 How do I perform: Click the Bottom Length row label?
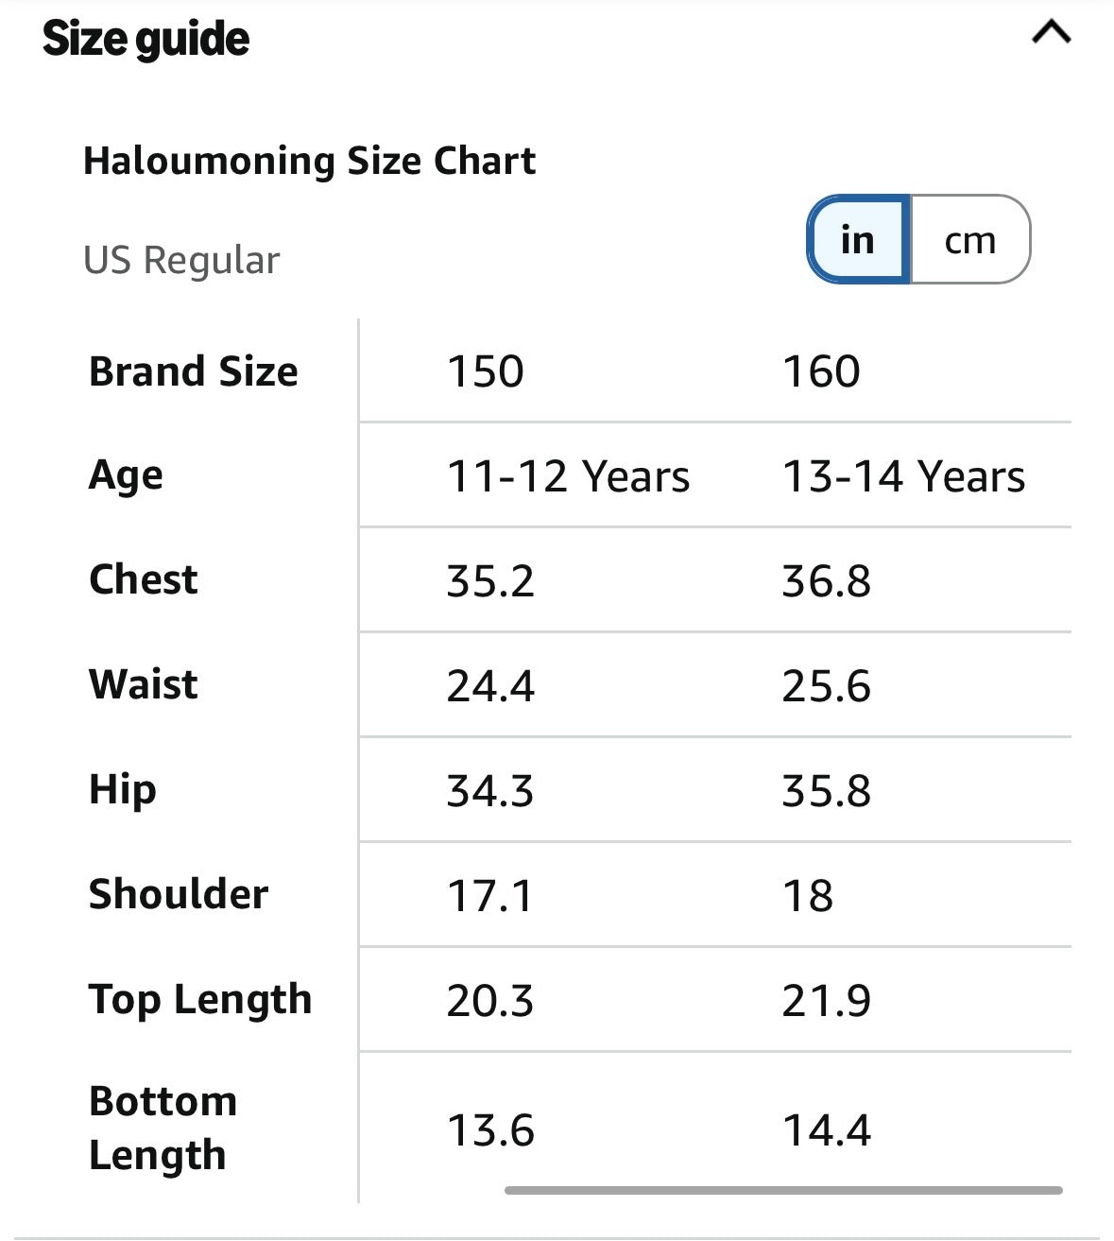[x=163, y=1129]
